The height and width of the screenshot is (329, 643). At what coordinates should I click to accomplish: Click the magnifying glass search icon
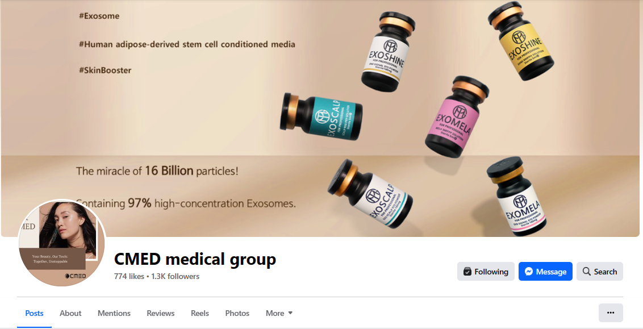coord(587,272)
